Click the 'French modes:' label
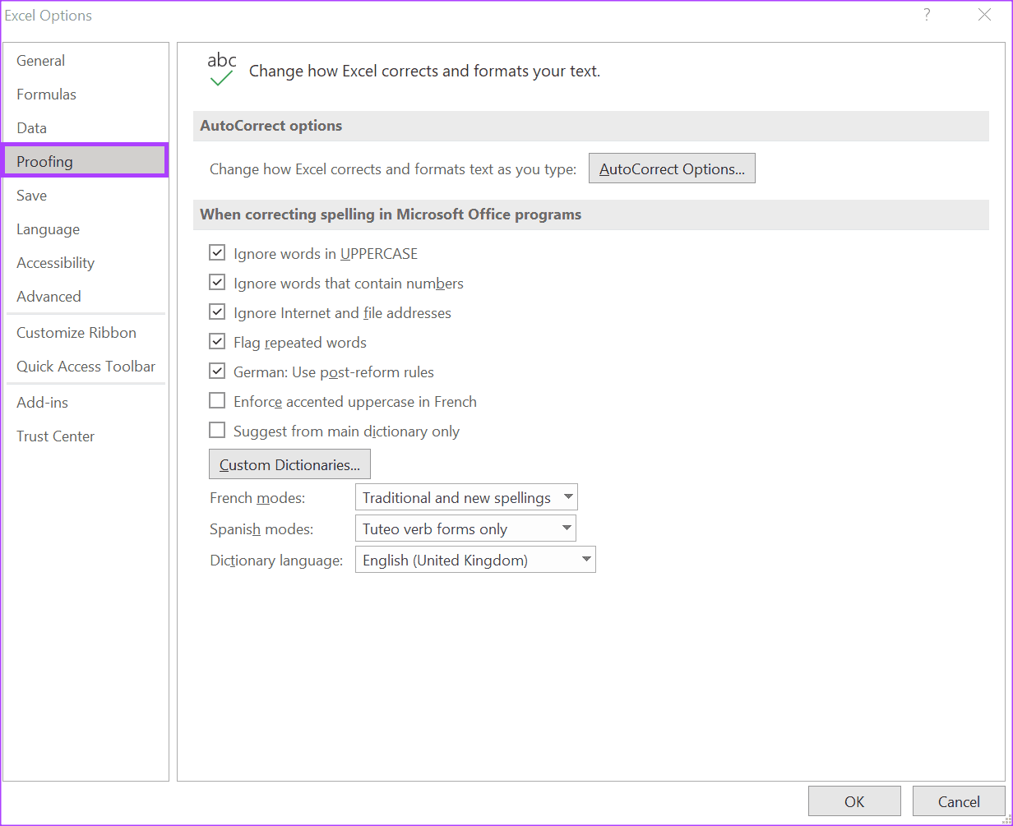This screenshot has height=826, width=1013. coord(257,498)
